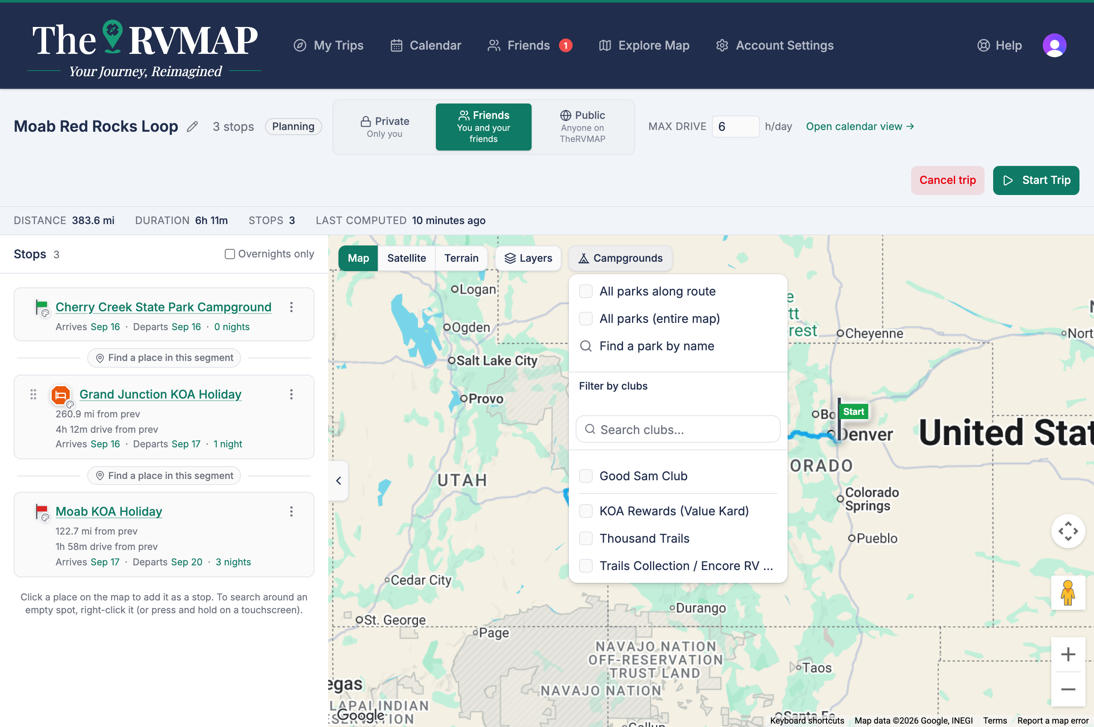Image resolution: width=1094 pixels, height=727 pixels.
Task: Collapse the stops sidebar with chevron
Action: pyautogui.click(x=338, y=481)
